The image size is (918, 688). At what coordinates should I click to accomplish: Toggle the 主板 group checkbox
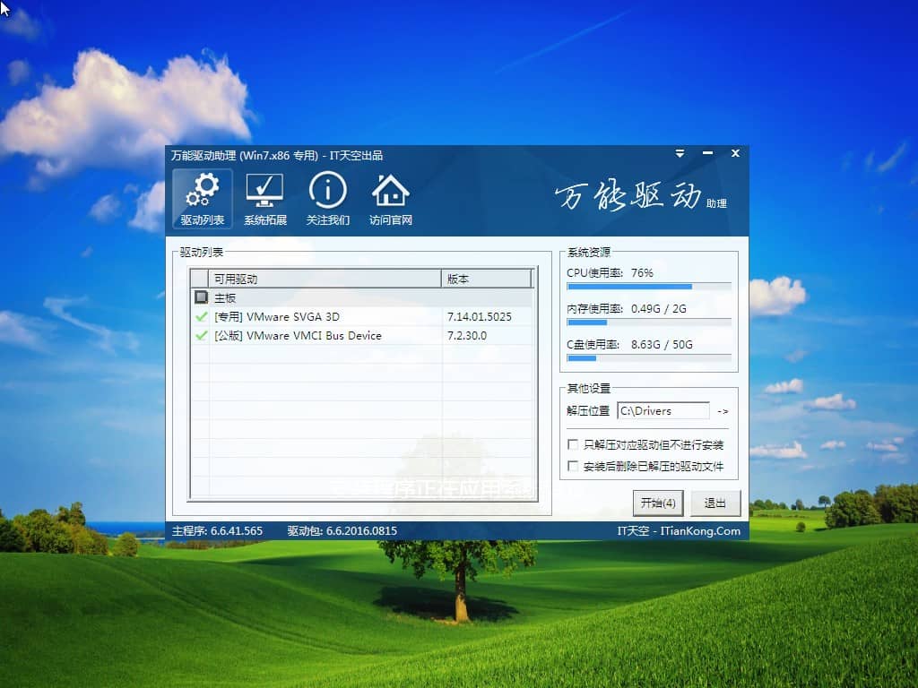tap(202, 297)
